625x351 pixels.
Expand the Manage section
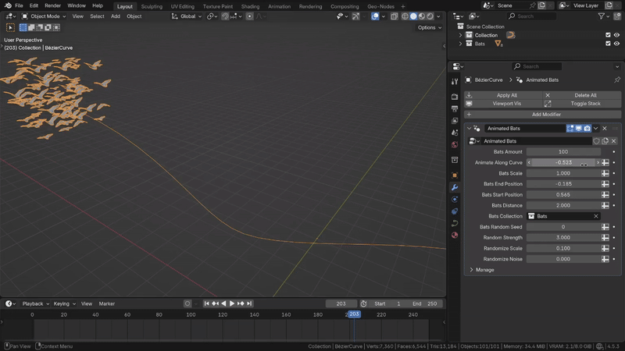point(484,270)
